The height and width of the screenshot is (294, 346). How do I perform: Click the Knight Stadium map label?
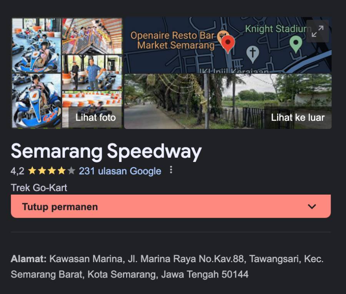pyautogui.click(x=278, y=29)
